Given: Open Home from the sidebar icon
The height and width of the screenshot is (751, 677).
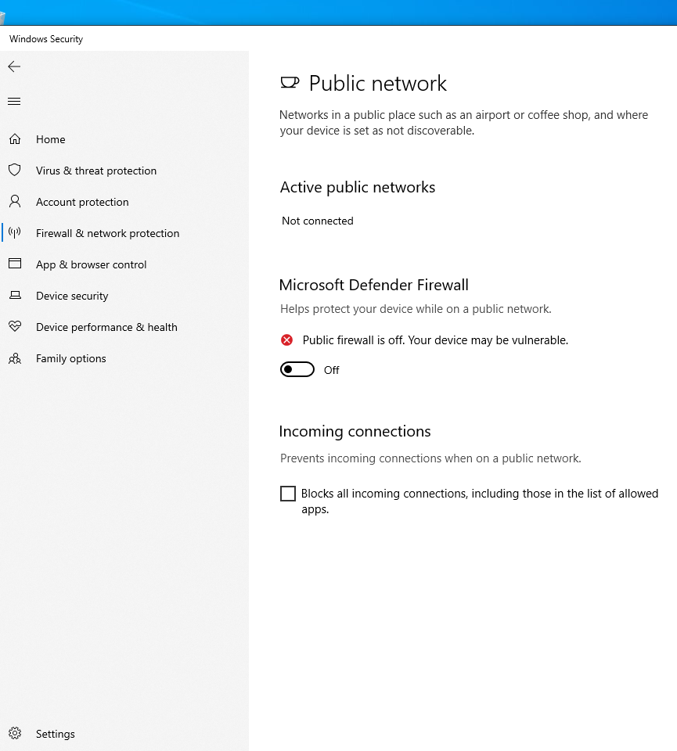Looking at the screenshot, I should point(14,138).
